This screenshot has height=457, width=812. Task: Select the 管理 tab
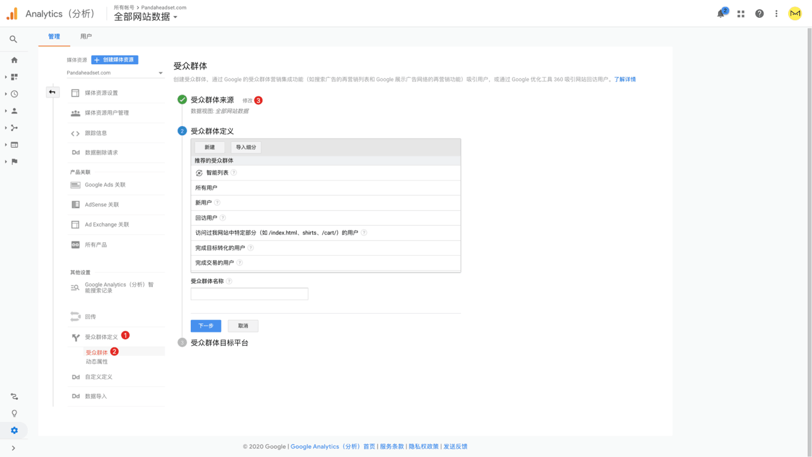point(54,37)
